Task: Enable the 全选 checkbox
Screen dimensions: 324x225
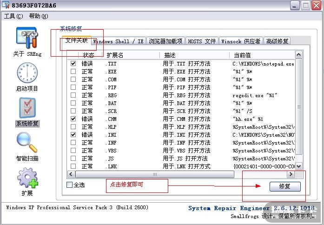Action: [x=69, y=185]
